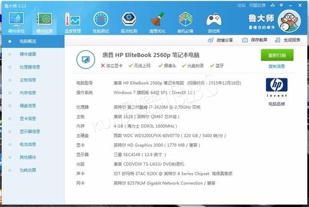Click the 独立显卡 status indicator
This screenshot has height=207, width=309.
point(112,65)
